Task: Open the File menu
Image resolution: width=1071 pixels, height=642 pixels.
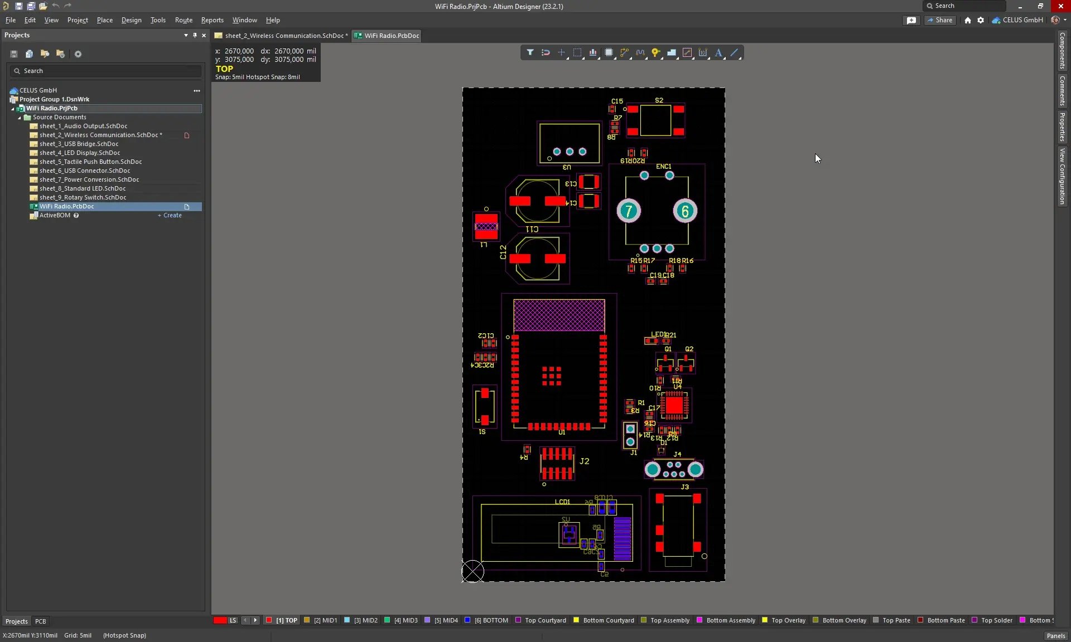Action: pos(11,20)
